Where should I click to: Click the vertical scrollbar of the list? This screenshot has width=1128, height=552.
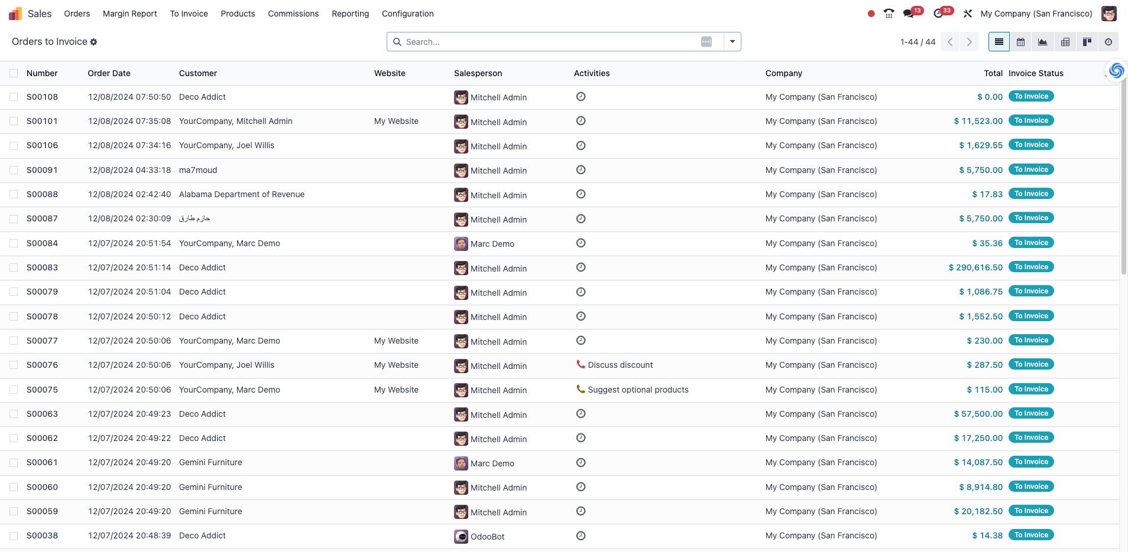pos(1124,177)
